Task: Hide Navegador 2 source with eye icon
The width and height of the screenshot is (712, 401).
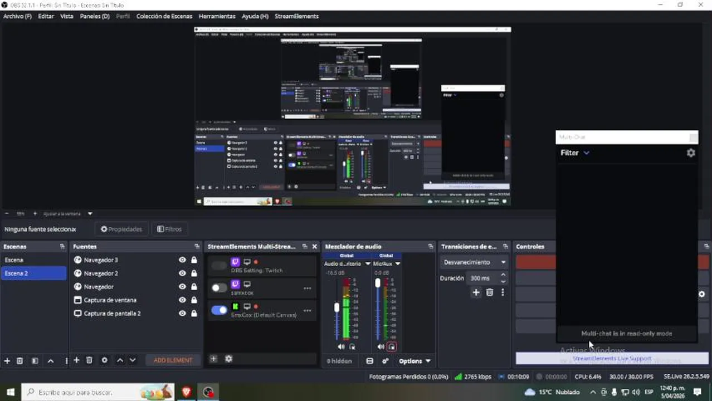Action: pos(182,273)
